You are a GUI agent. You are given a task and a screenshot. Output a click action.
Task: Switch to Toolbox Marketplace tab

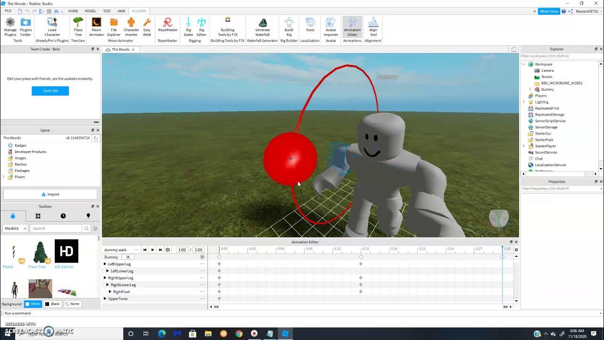(x=13, y=216)
